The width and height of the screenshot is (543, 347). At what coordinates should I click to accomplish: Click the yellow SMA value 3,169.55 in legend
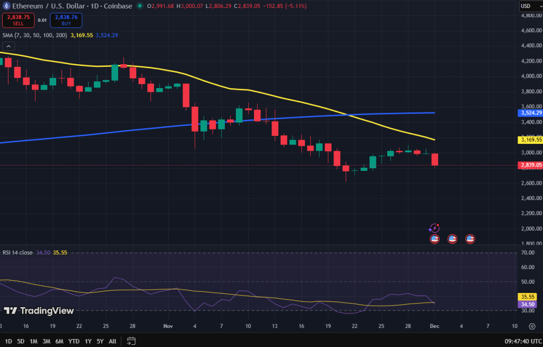pyautogui.click(x=82, y=35)
